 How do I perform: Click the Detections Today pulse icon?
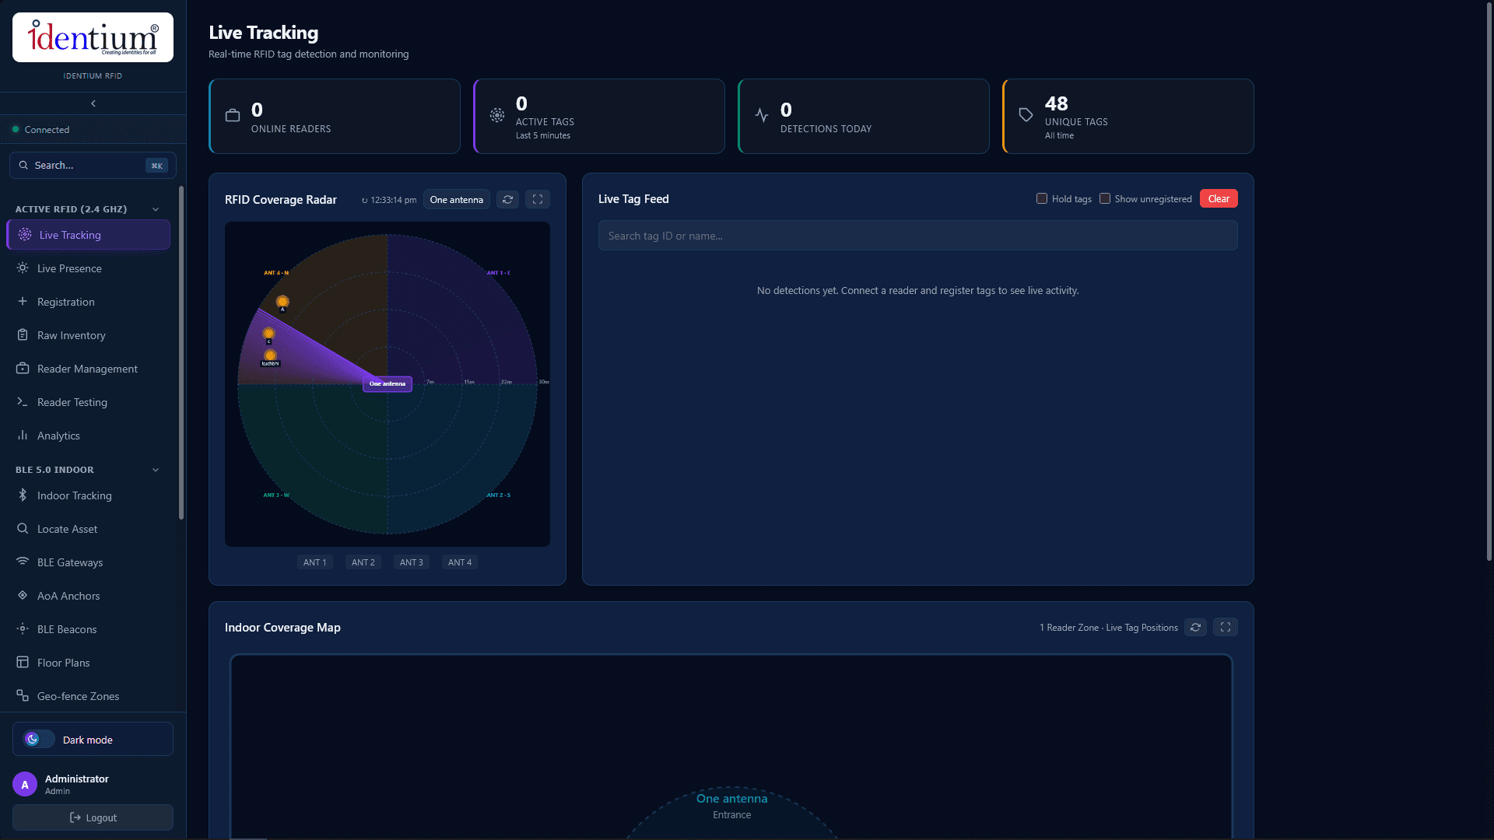point(762,116)
